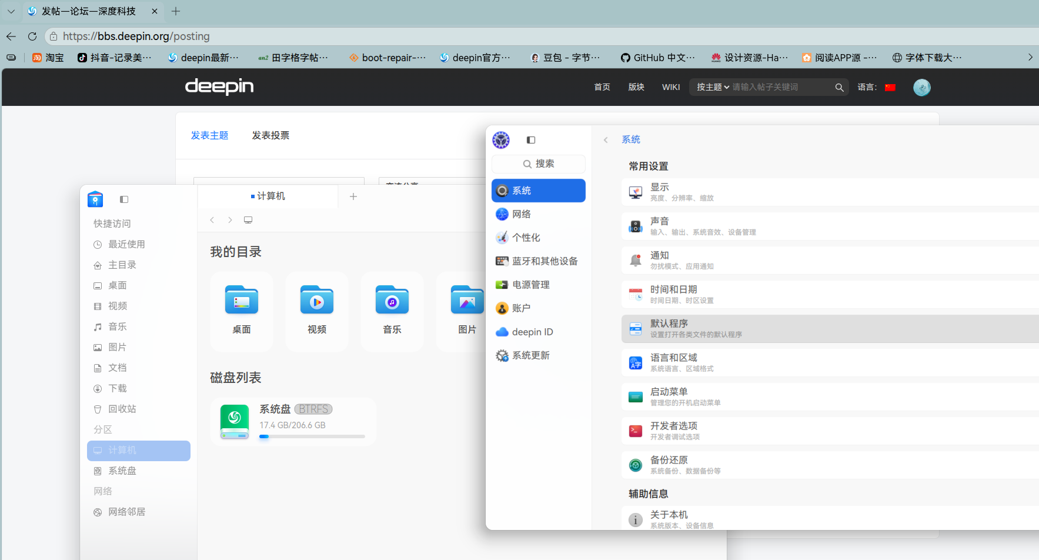Screen dimensions: 1039x560
Task: Click the computer icon in file manager address bar
Action: (248, 220)
